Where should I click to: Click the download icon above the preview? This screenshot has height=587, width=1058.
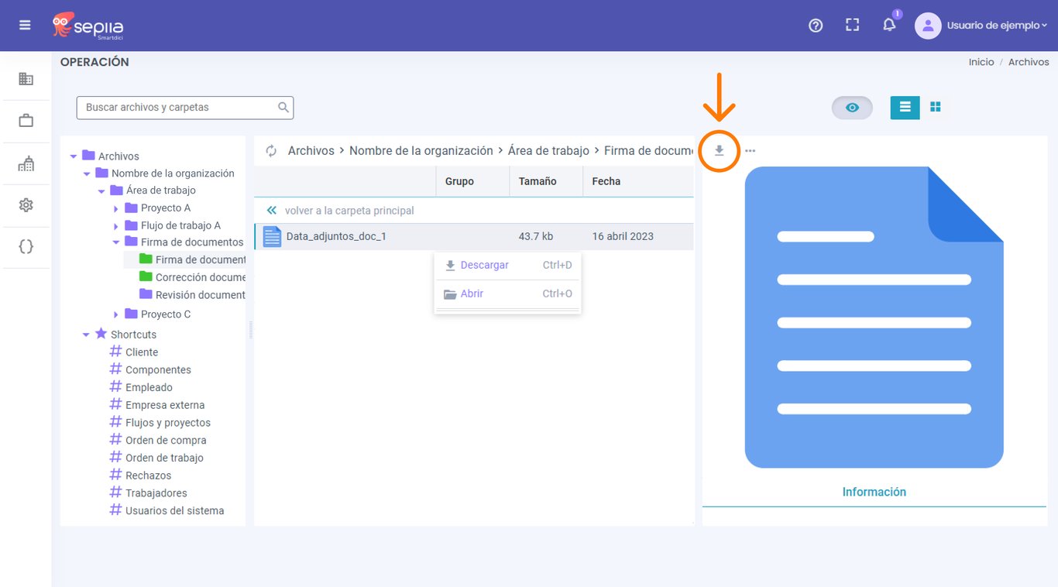(720, 150)
